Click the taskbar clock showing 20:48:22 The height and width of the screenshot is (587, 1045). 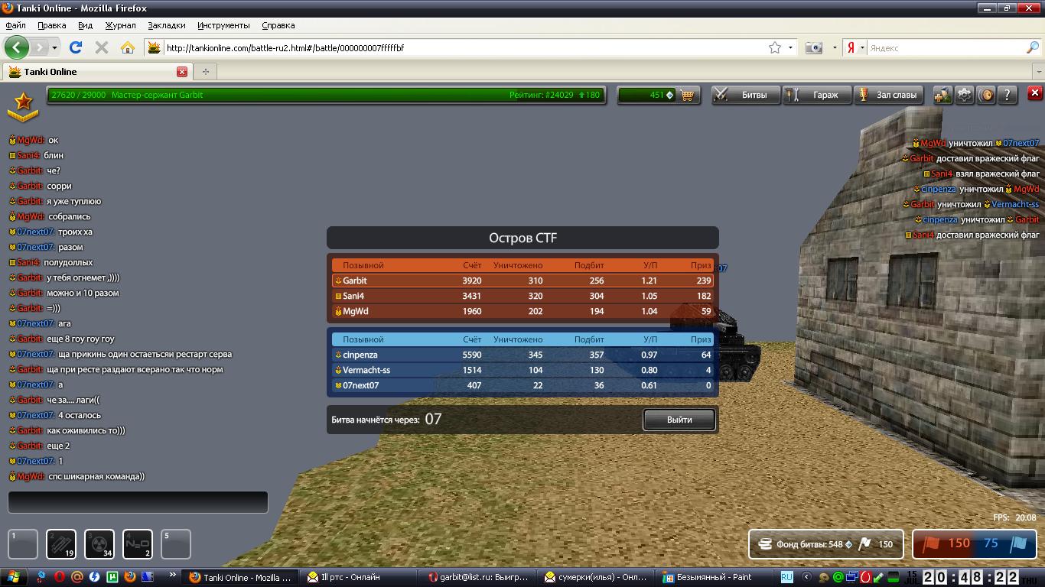point(972,577)
